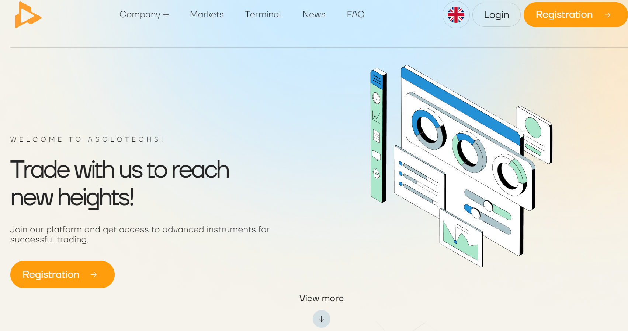The width and height of the screenshot is (628, 331).
Task: Click the hamburger lines icon in illustrated sidebar
Action: (377, 79)
